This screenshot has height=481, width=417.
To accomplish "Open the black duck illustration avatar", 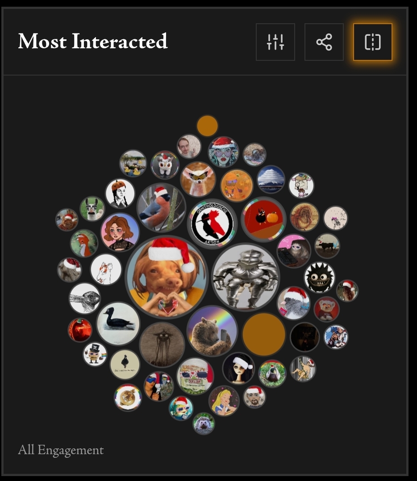I will [x=118, y=323].
